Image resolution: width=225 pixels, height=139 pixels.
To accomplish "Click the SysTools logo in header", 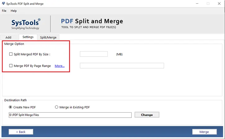I will click(26, 24).
